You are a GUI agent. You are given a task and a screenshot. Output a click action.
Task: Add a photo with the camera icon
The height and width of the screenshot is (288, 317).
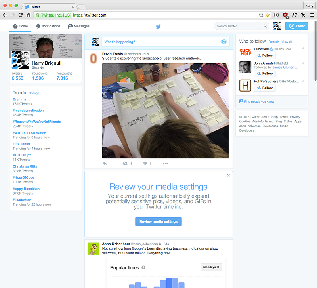223,42
